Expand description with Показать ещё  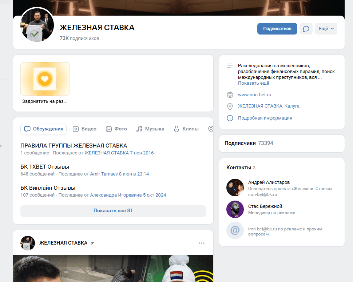click(x=254, y=83)
